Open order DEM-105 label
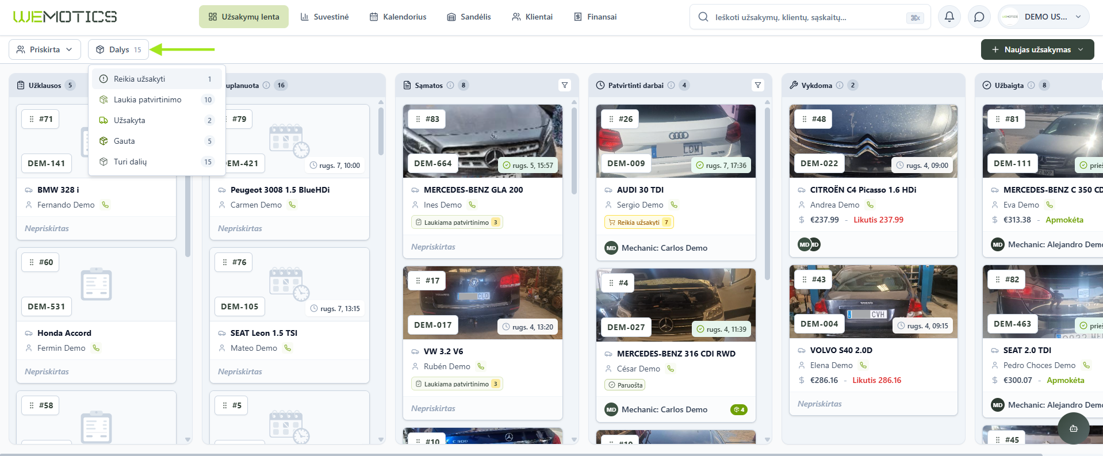The width and height of the screenshot is (1103, 456). (x=240, y=306)
